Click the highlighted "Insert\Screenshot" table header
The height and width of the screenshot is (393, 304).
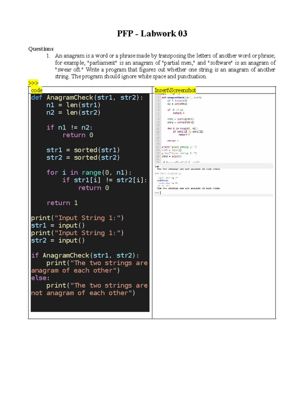[175, 90]
